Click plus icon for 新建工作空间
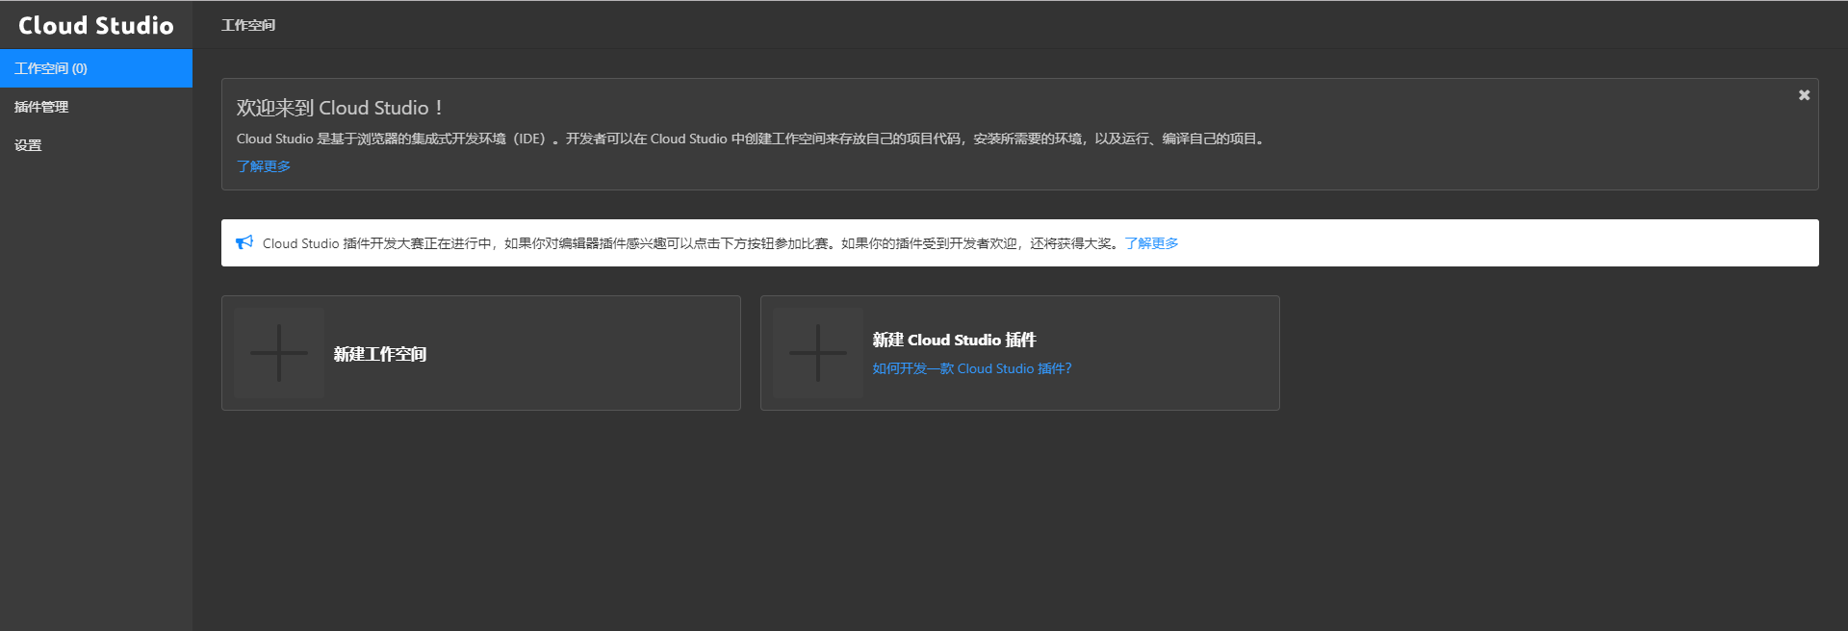 (279, 353)
